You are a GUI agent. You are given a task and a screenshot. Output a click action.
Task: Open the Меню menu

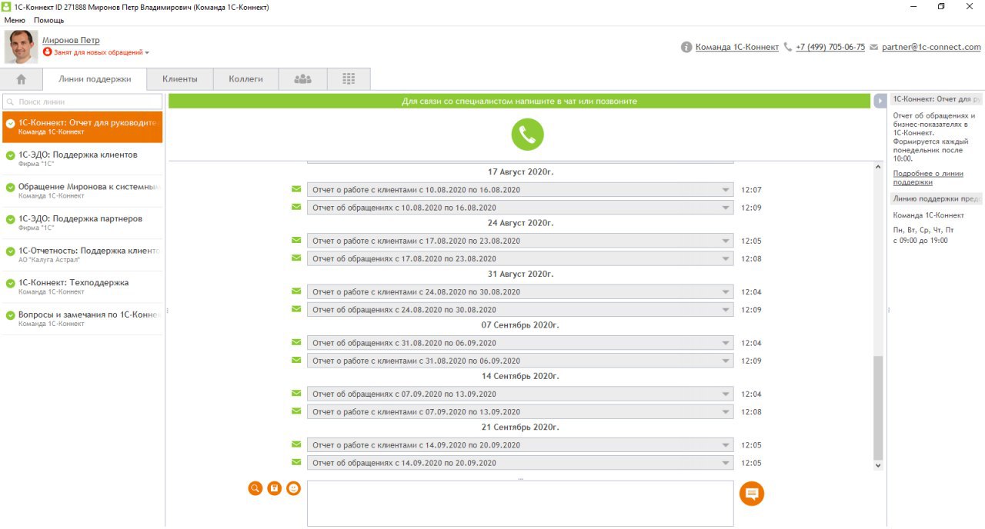pos(15,20)
